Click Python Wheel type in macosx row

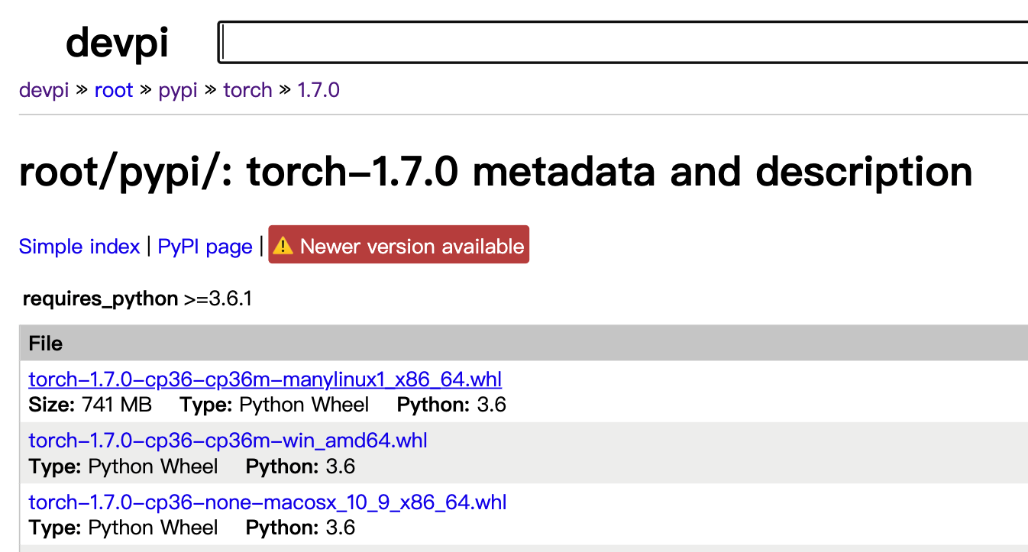coord(153,528)
